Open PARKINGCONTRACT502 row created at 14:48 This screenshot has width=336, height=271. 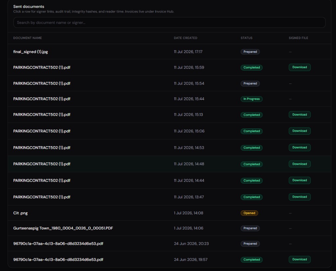coord(169,164)
